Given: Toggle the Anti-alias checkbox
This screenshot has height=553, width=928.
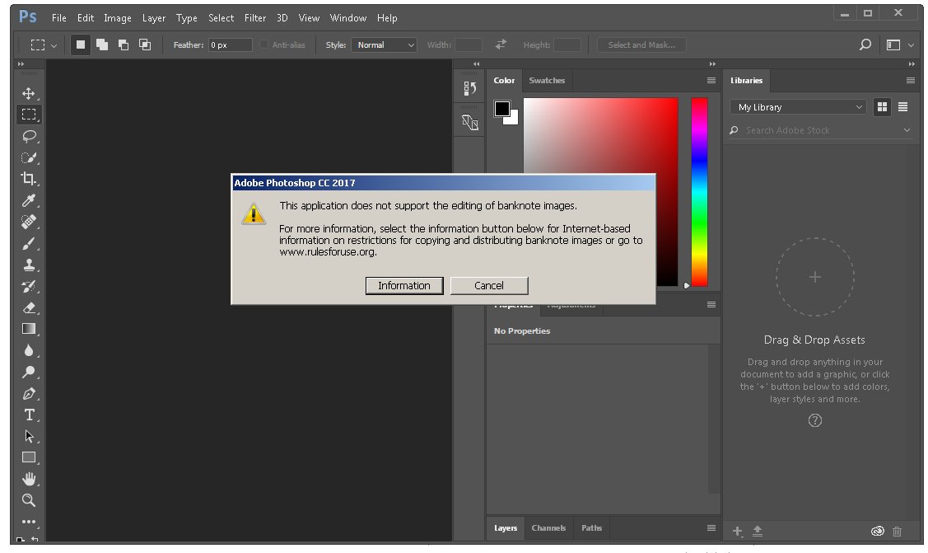Looking at the screenshot, I should pyautogui.click(x=264, y=45).
